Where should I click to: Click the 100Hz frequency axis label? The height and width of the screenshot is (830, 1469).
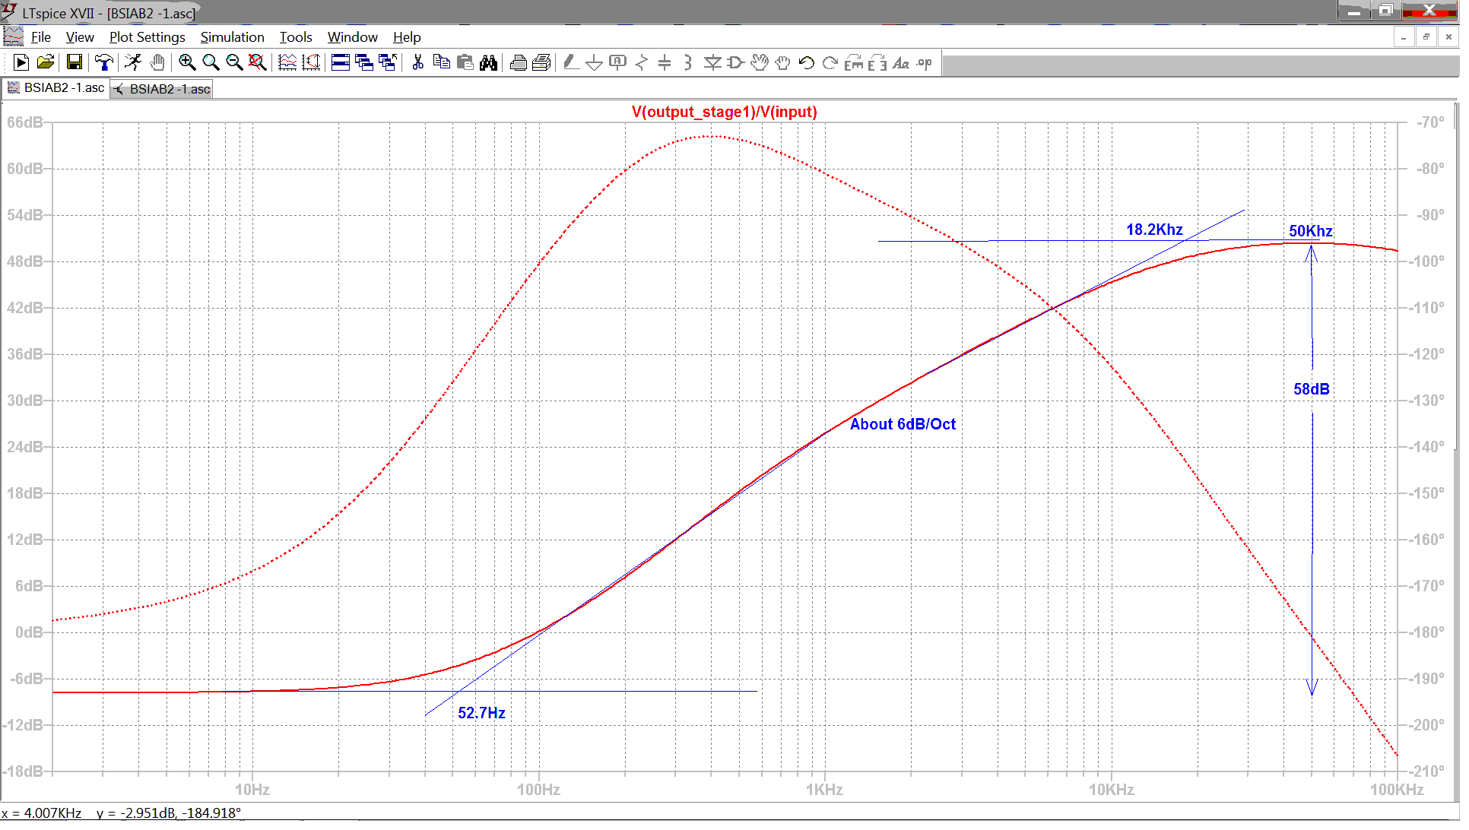click(538, 790)
